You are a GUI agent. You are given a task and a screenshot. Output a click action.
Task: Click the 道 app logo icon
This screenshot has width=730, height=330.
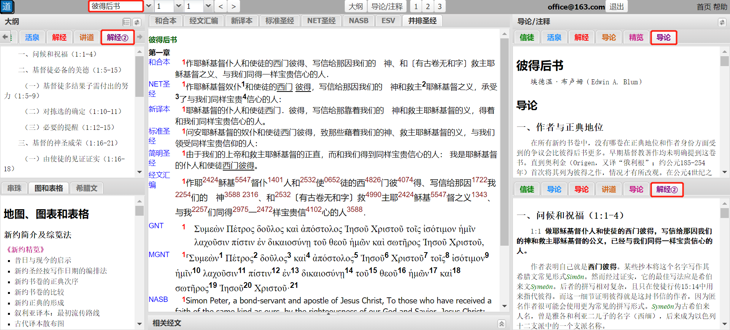point(7,6)
